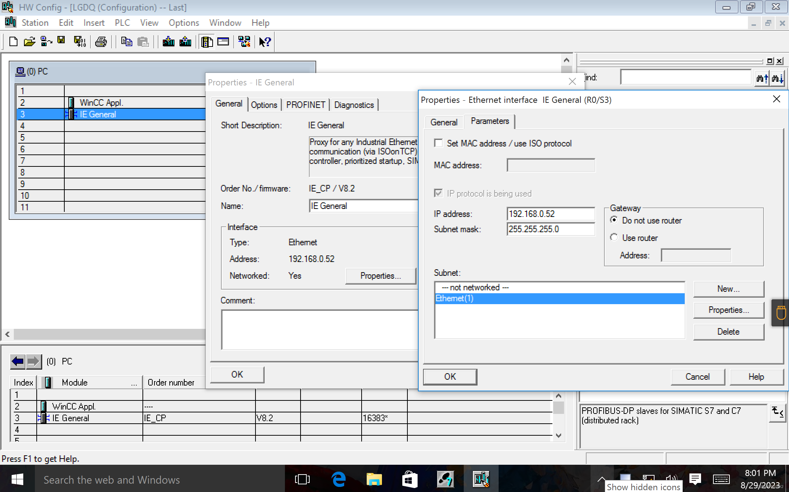This screenshot has width=789, height=492.
Task: Click Download to Module toolbar icon
Action: [168, 42]
